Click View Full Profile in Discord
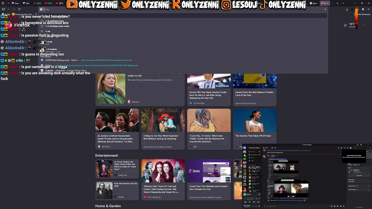Screen dimensions: 372x209 point(359,207)
